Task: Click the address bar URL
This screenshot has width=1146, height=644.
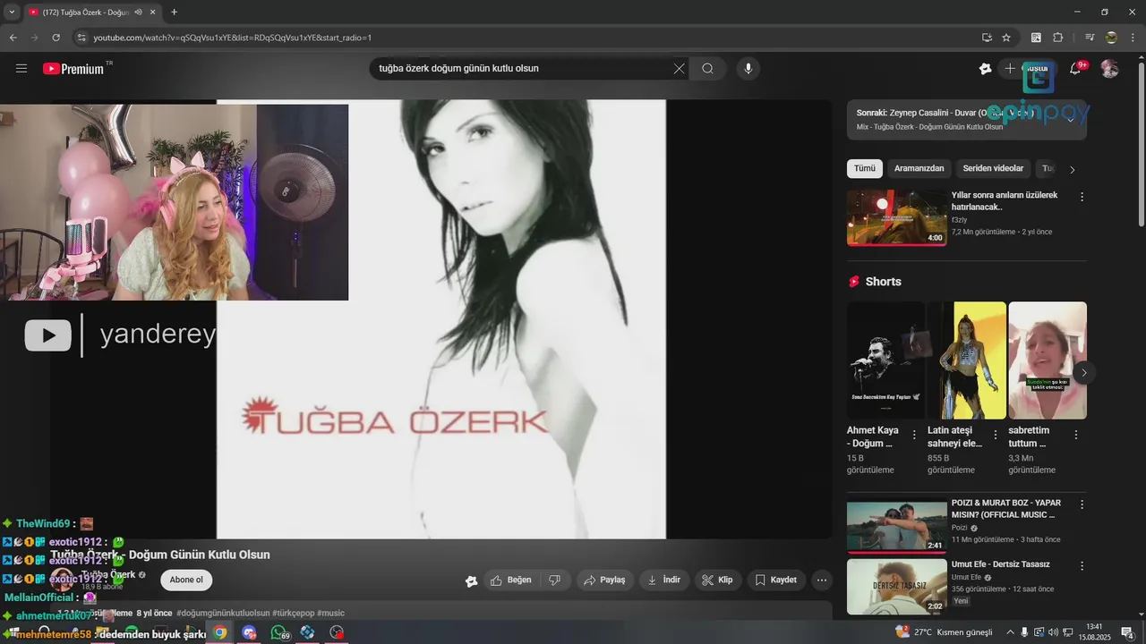Action: (233, 38)
